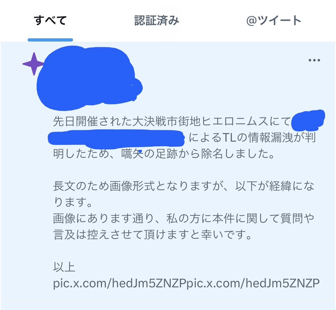336x310 pixels.
Task: Open the three-dot more options menu
Action: click(314, 60)
